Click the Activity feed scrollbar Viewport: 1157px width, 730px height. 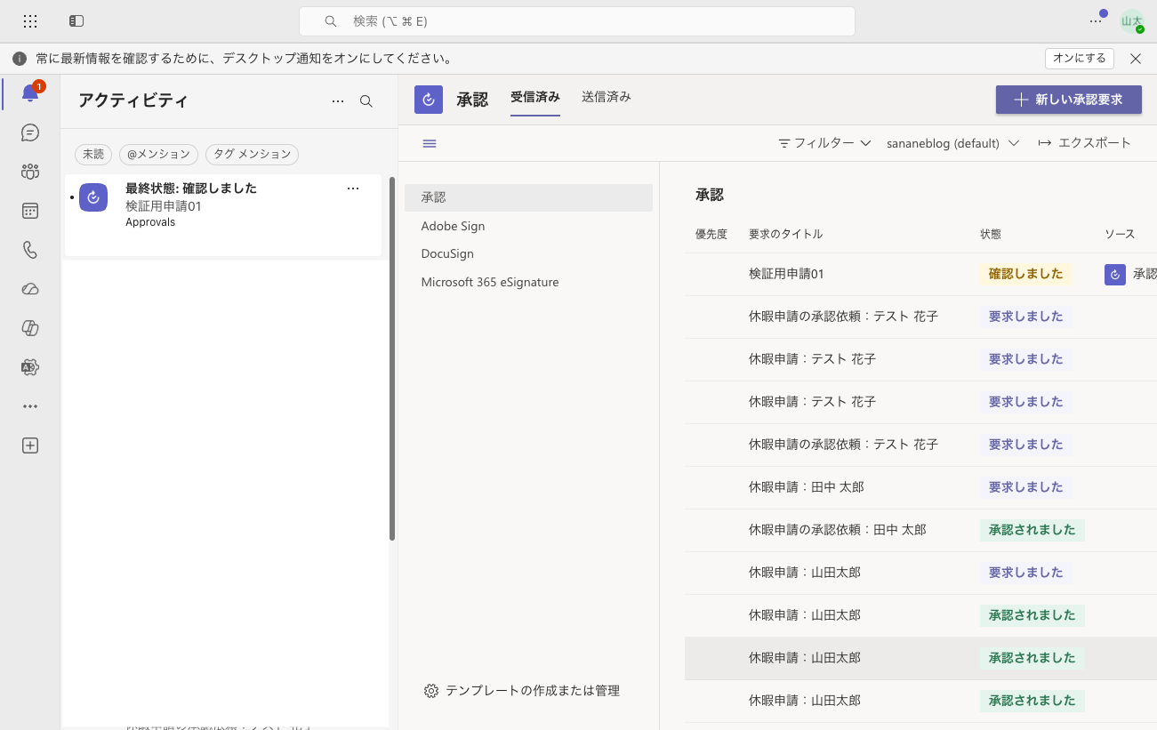point(392,358)
